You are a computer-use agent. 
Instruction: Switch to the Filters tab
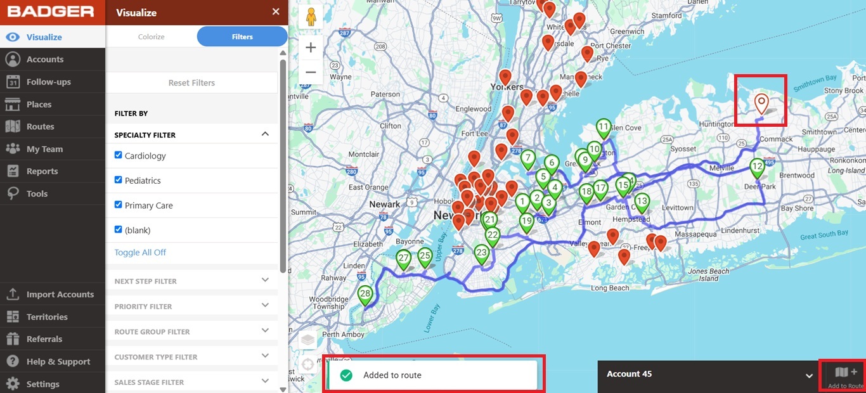coord(242,37)
